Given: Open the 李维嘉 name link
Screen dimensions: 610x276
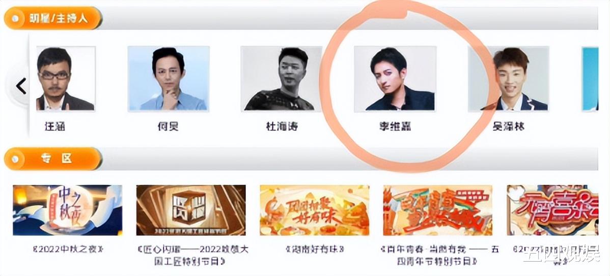Looking at the screenshot, I should pos(395,126).
